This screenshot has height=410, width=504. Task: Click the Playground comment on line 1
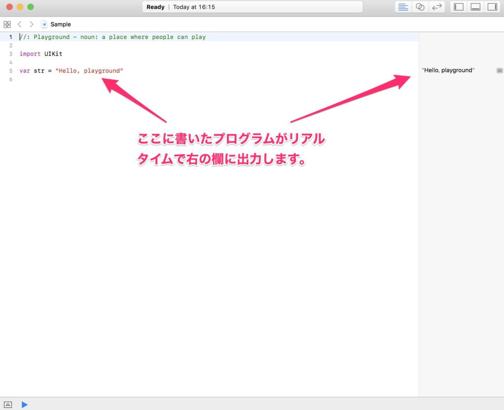113,37
